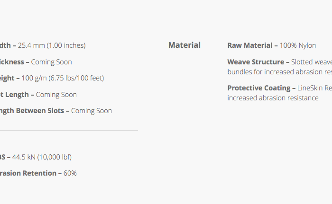Click the Length Between Slots label
The height and width of the screenshot is (204, 332).
tap(31, 111)
